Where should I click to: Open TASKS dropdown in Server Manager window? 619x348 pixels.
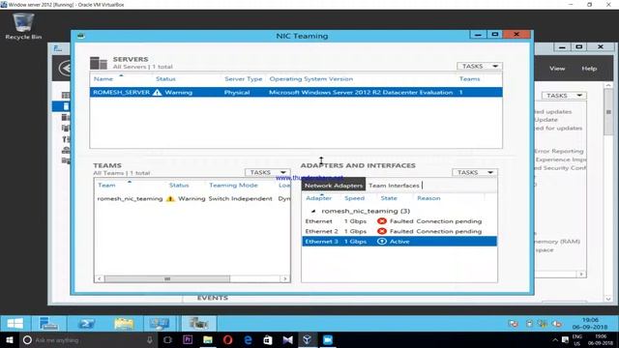[564, 96]
